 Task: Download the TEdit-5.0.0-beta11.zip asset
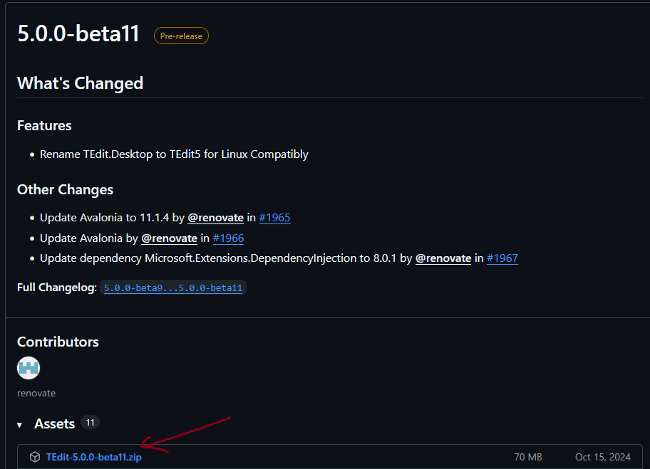point(93,457)
